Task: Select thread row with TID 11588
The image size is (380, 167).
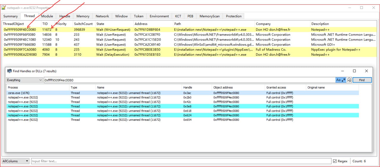Action: click(x=189, y=45)
